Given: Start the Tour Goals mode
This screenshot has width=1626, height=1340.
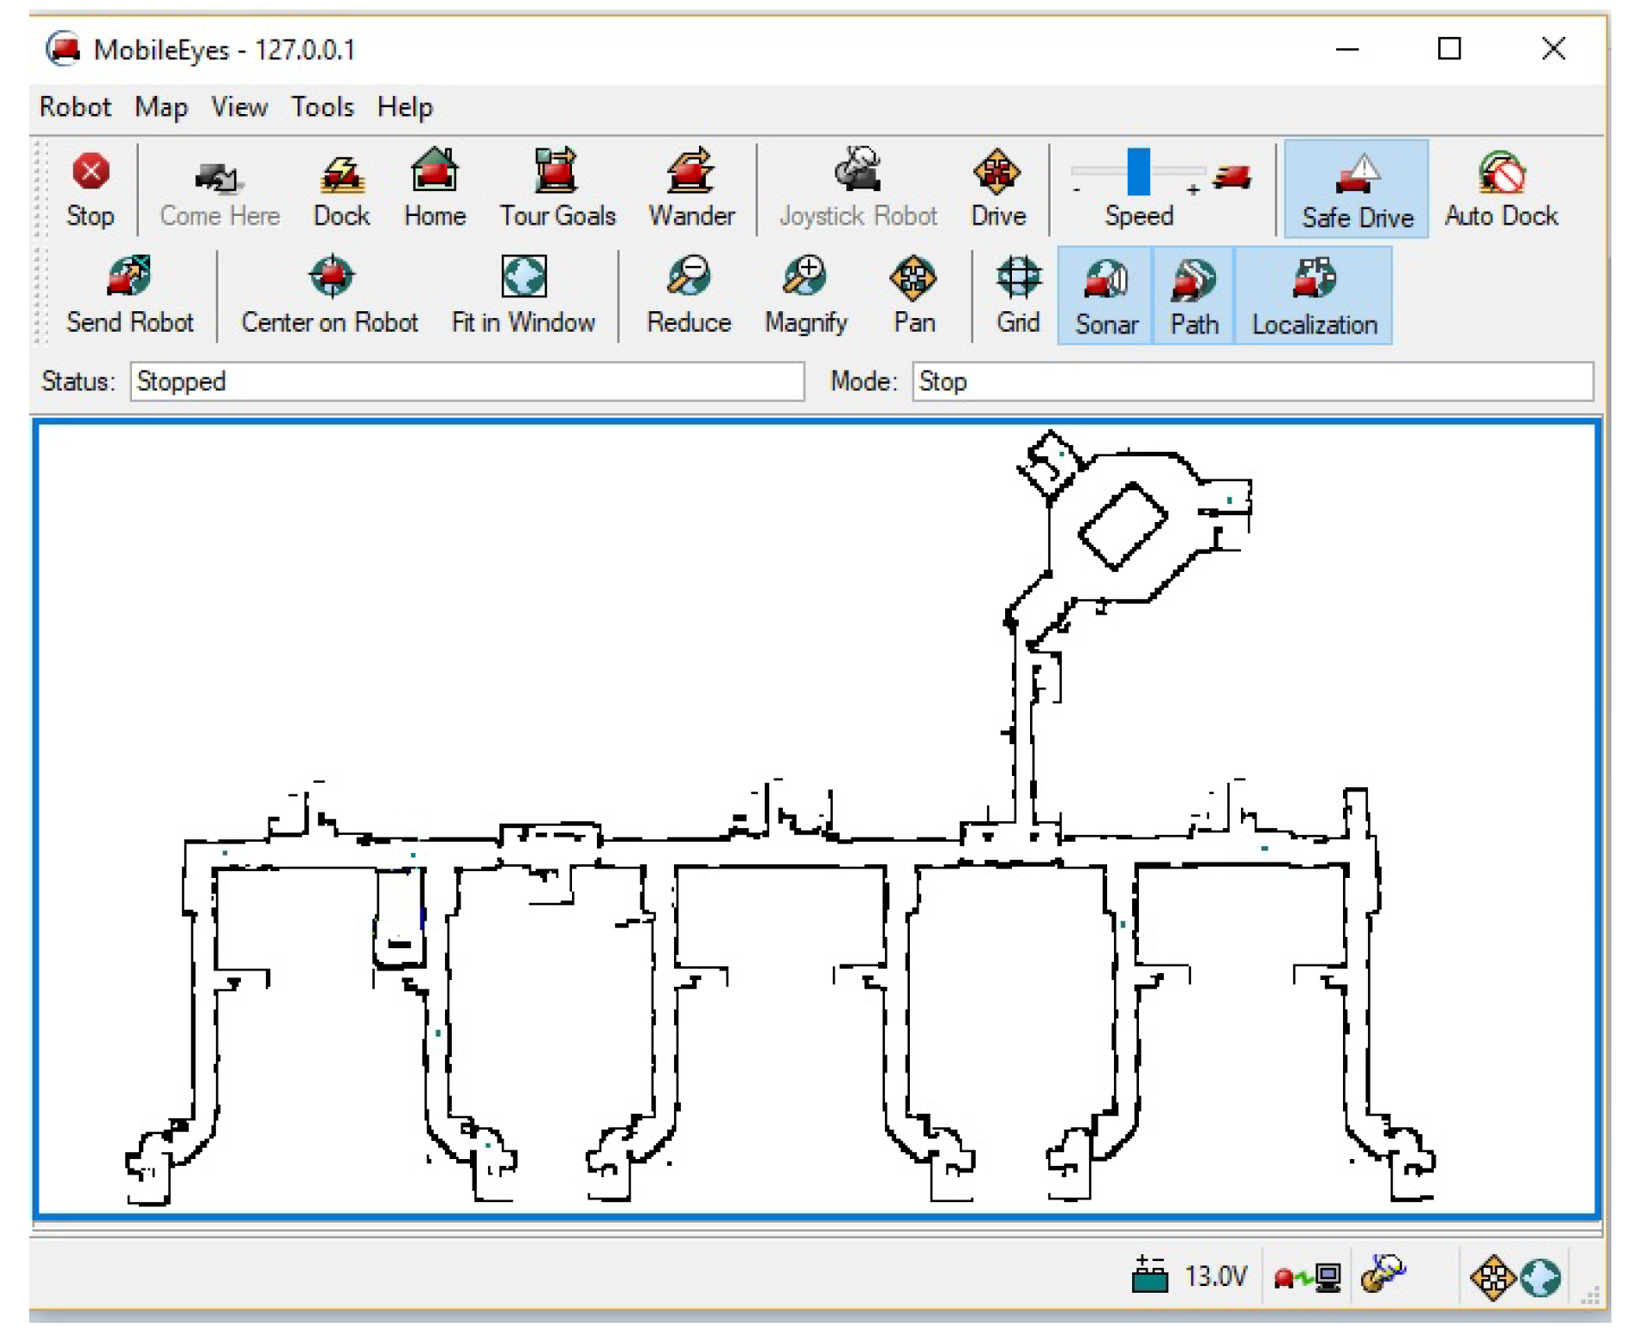Looking at the screenshot, I should point(557,189).
